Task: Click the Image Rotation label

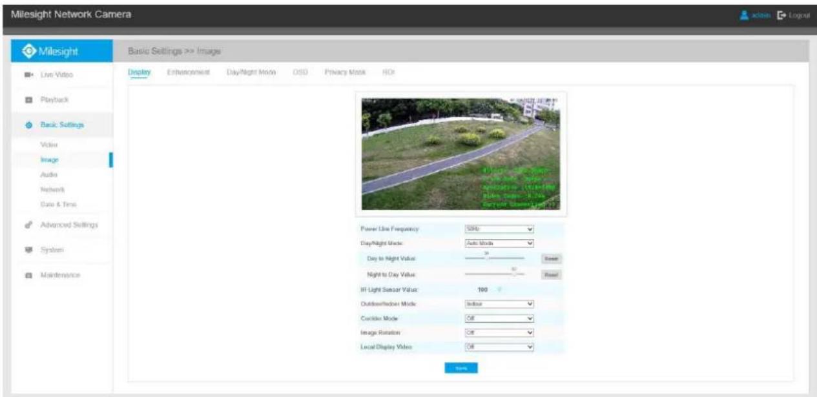Action: [381, 333]
